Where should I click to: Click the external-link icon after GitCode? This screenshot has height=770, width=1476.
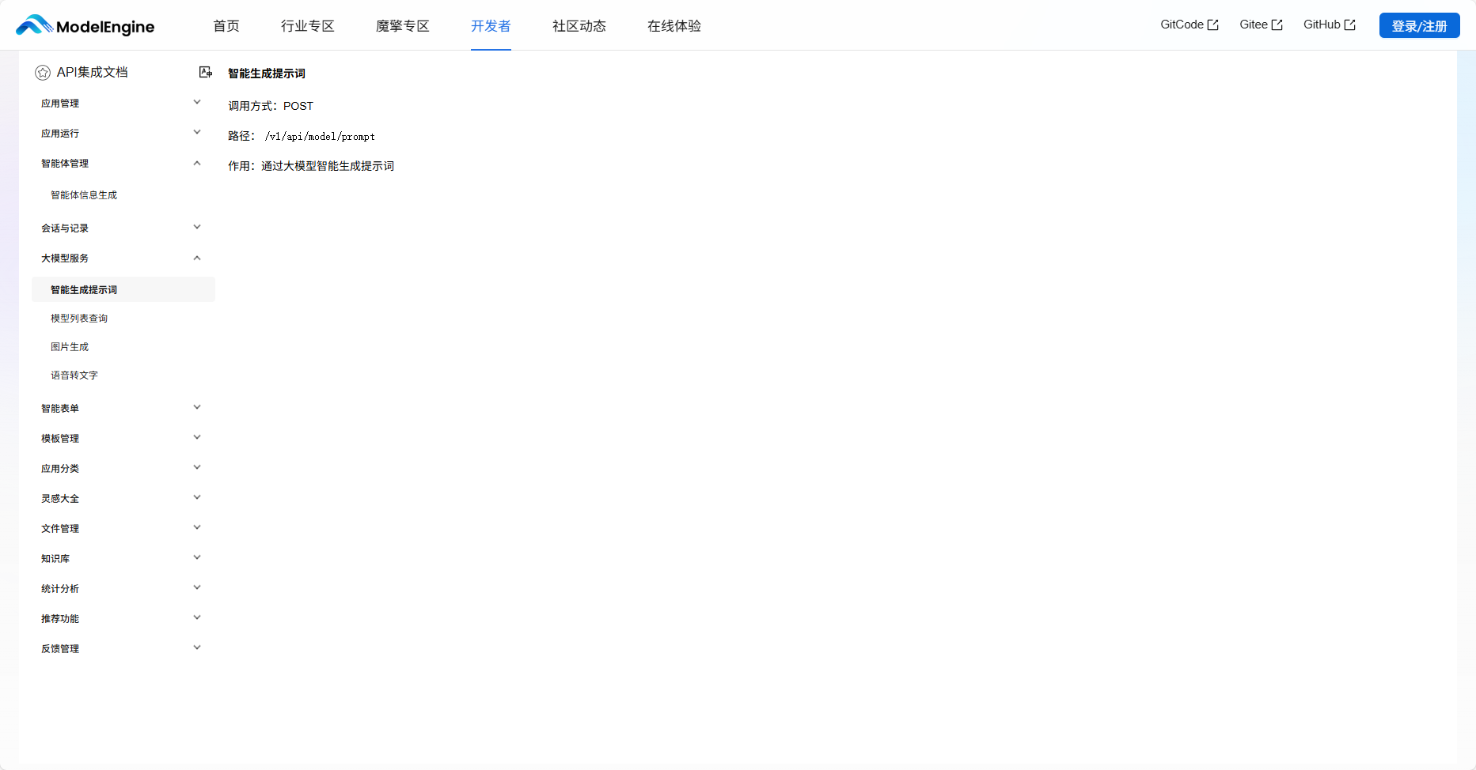click(1214, 24)
